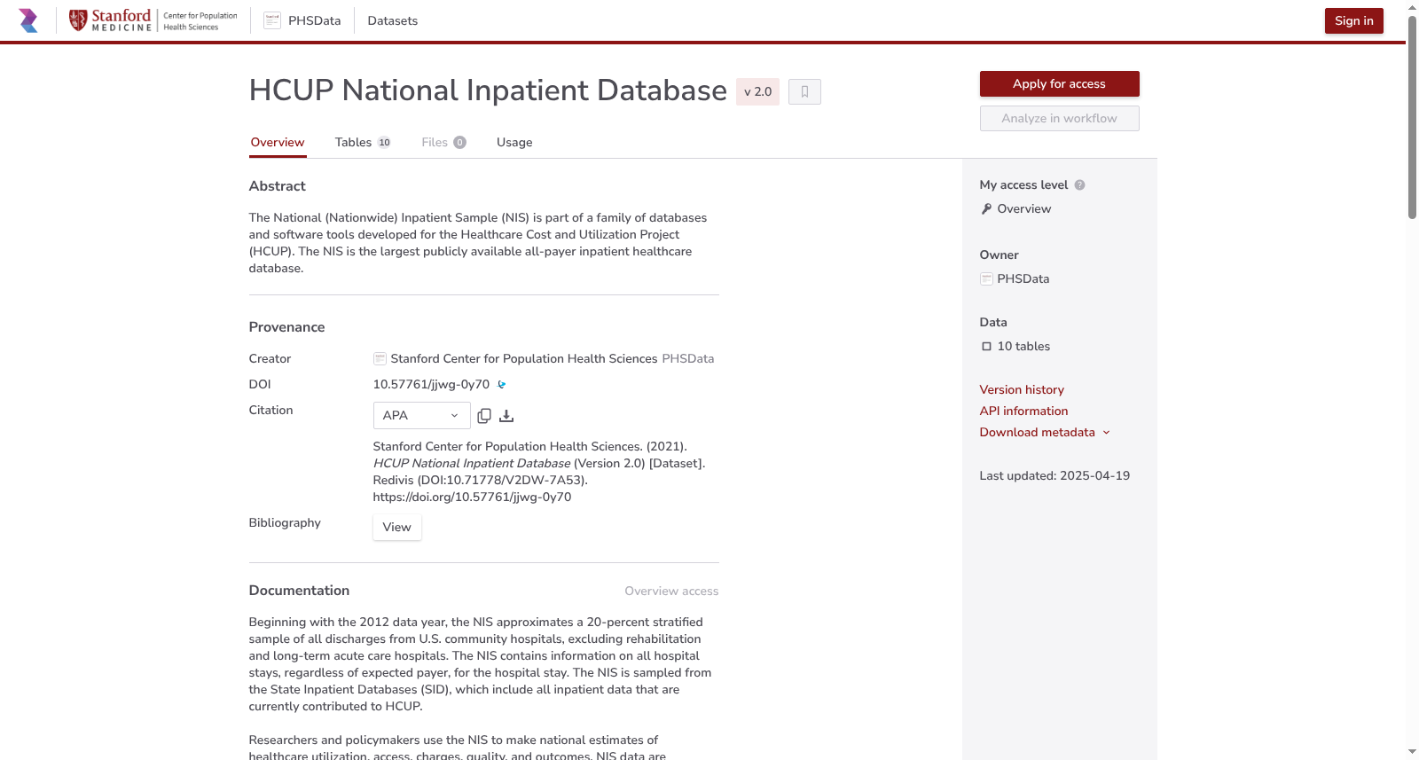View the bibliography

pyautogui.click(x=396, y=528)
